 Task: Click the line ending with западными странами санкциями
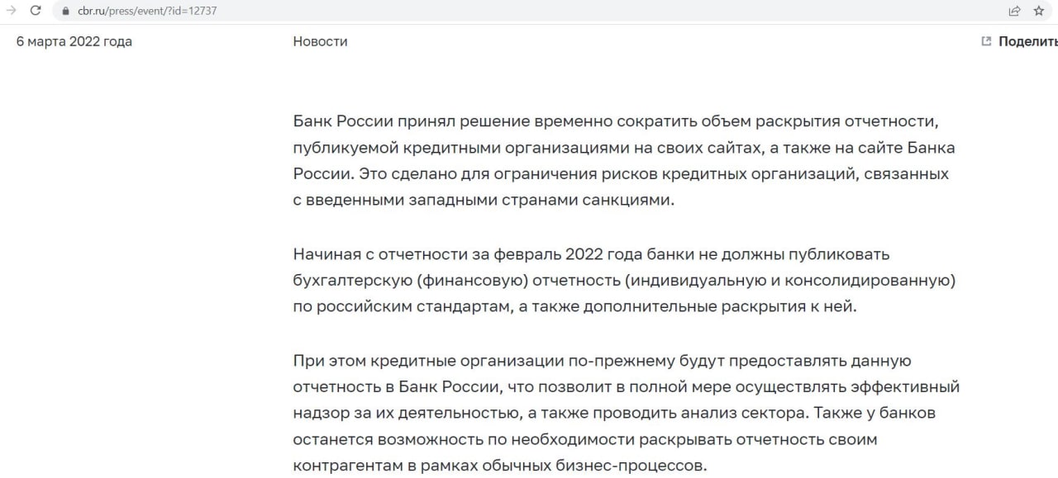484,201
